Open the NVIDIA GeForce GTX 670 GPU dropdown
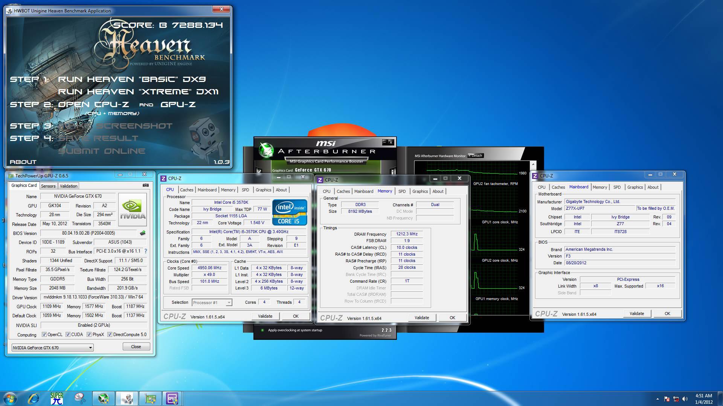Viewport: 723px width, 406px height. (x=52, y=348)
